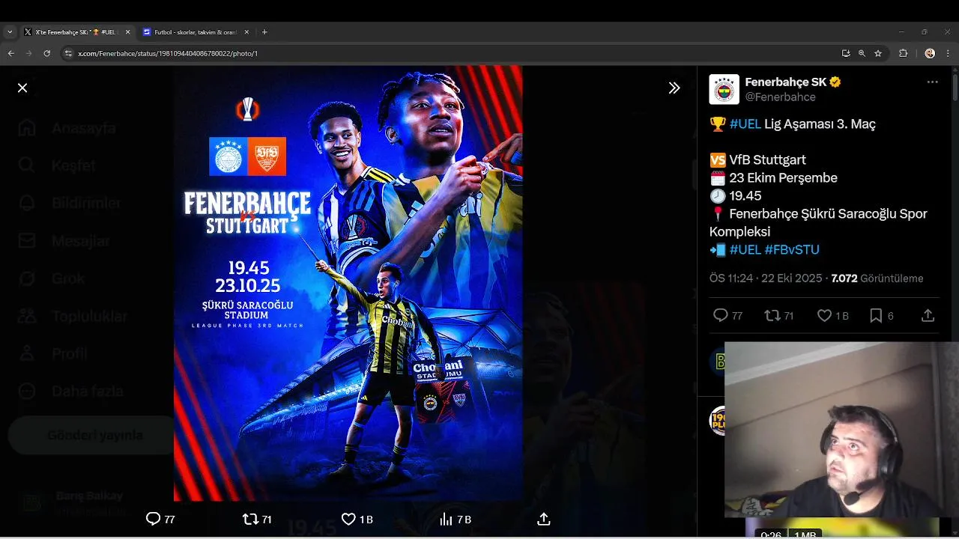Collapse the tweet side panel with double-chevron

[x=674, y=88]
